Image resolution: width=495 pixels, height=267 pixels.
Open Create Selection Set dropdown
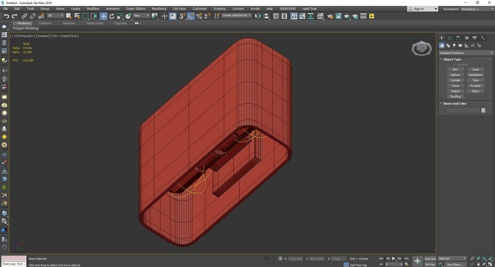tap(236, 15)
